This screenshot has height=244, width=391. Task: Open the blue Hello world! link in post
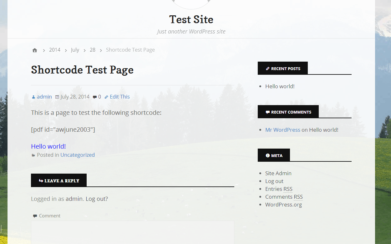[x=48, y=146]
